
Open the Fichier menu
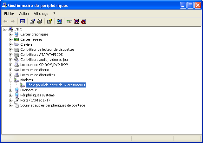tap(9, 14)
